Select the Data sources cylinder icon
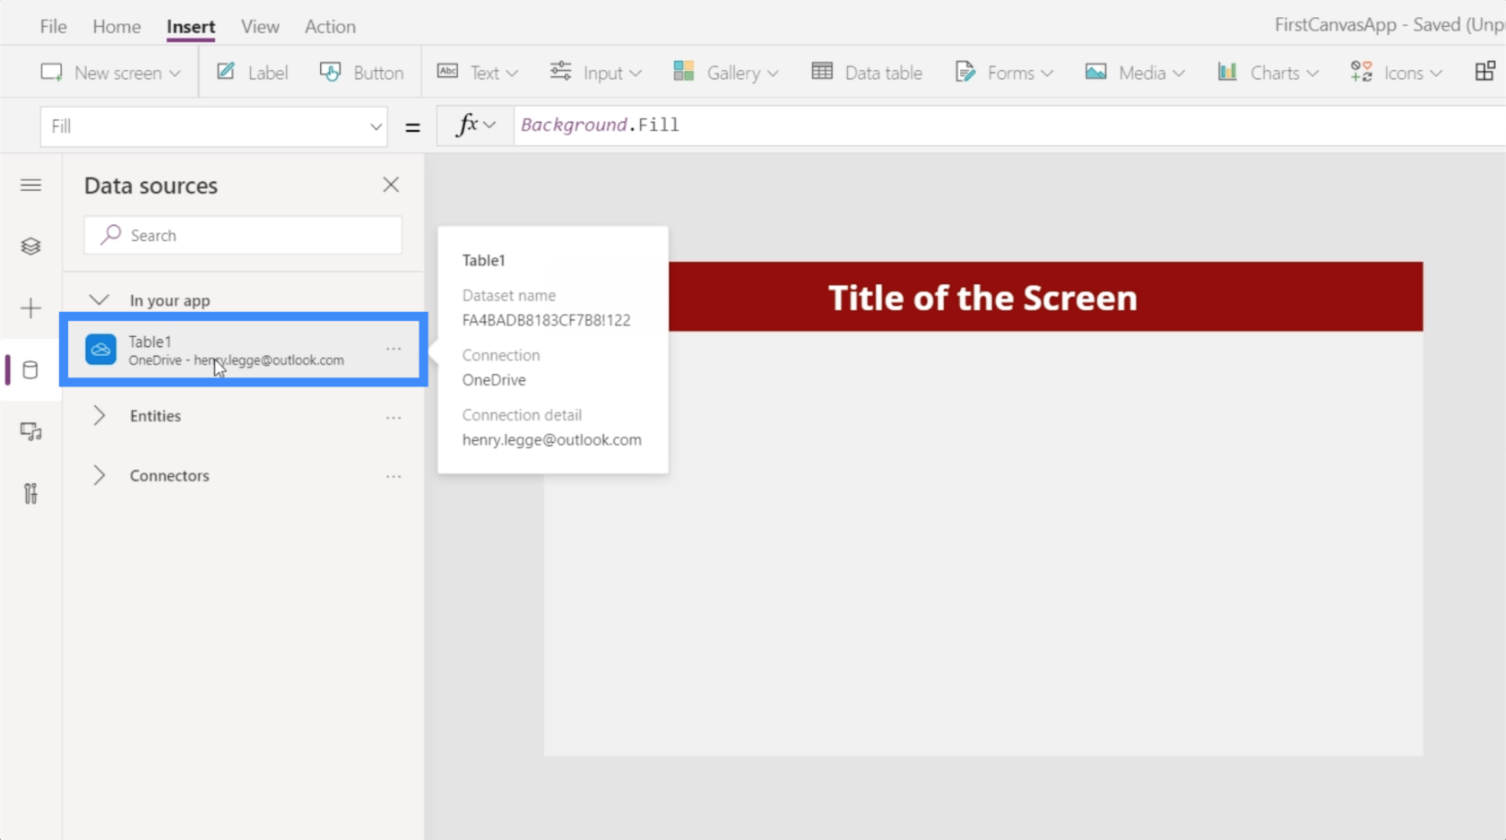Viewport: 1506px width, 840px height. 30,370
